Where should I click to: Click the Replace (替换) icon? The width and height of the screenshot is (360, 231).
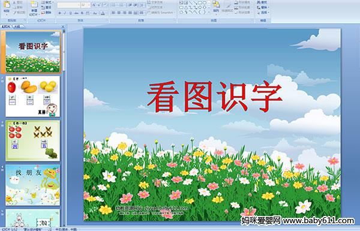click(259, 8)
